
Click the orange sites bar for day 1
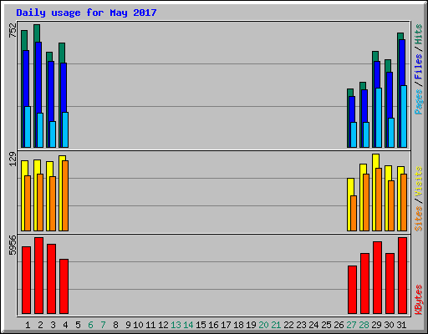(x=28, y=203)
